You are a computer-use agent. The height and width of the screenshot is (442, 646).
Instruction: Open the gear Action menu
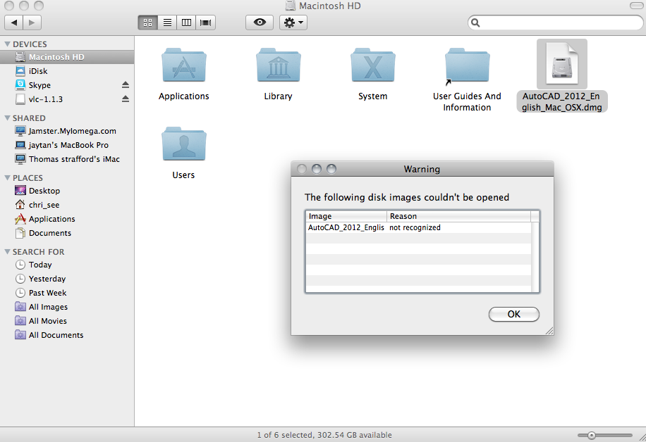[293, 23]
